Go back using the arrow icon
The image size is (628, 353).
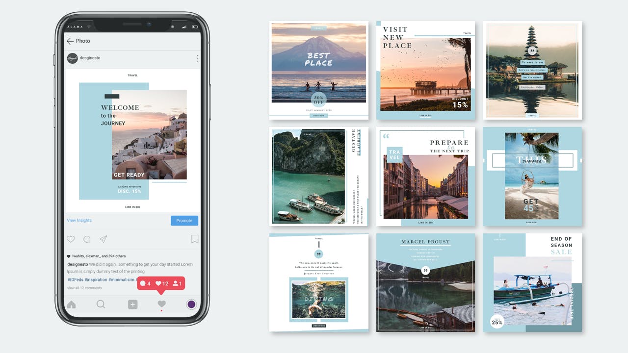pyautogui.click(x=71, y=41)
